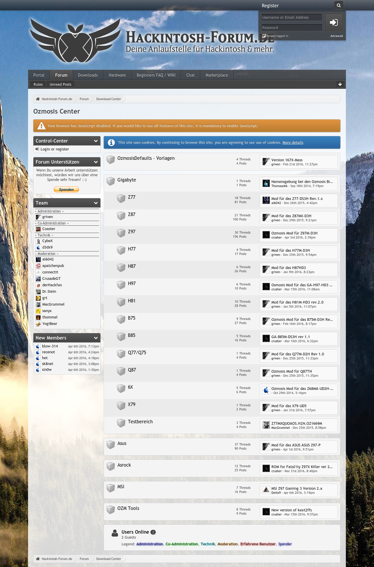Open thread ROM for Fatal1ty Z97X Killer

click(302, 467)
